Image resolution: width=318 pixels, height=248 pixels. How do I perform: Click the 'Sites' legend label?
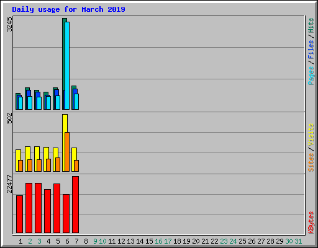311,162
